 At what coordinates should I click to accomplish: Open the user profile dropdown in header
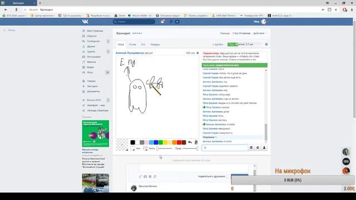[261, 22]
